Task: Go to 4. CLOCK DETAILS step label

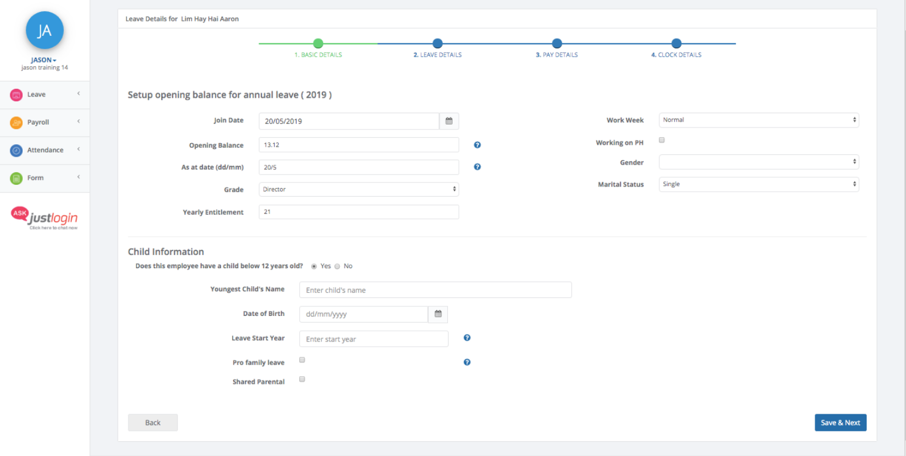Action: pos(676,55)
